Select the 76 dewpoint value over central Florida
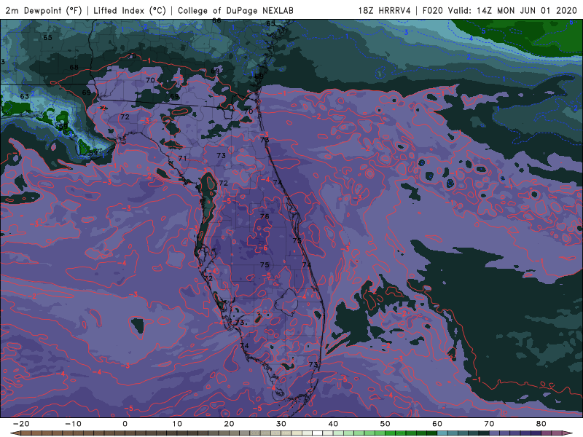Viewport: 583px width, 437px height. [265, 216]
